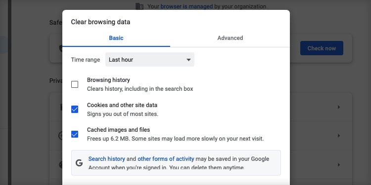Expand the middle privacy row right arrow
Screen dimensions: 371x185
338,136
